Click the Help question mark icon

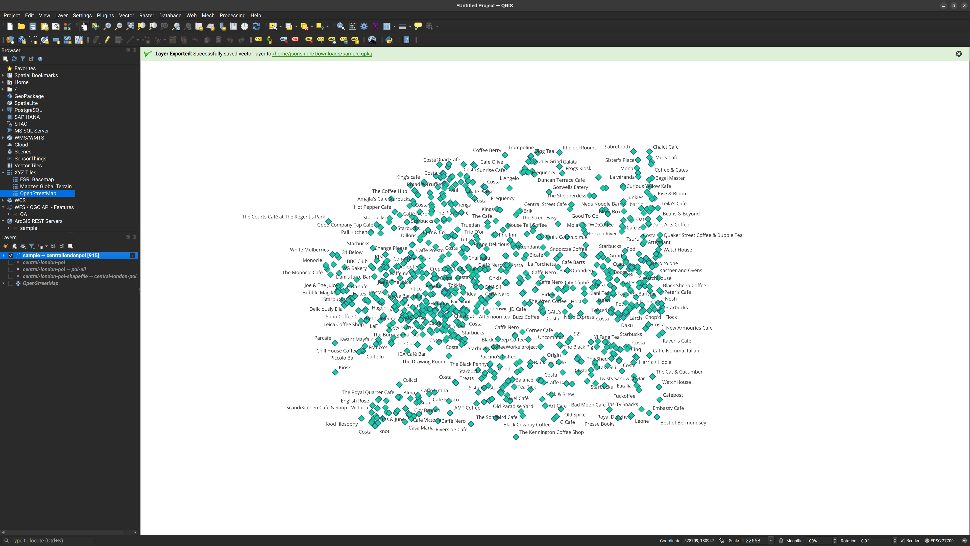tap(407, 40)
